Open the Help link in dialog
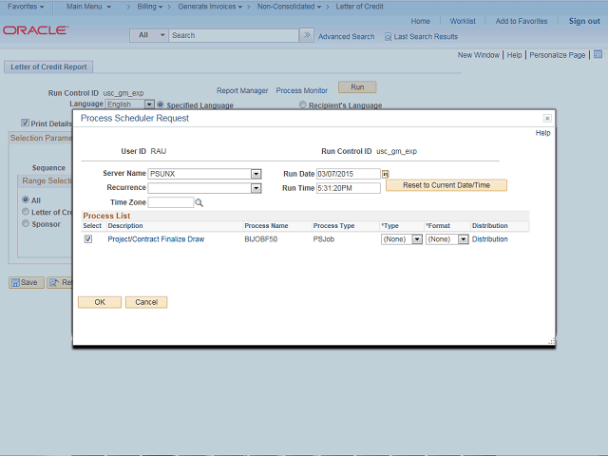Image resolution: width=608 pixels, height=456 pixels. (x=542, y=133)
